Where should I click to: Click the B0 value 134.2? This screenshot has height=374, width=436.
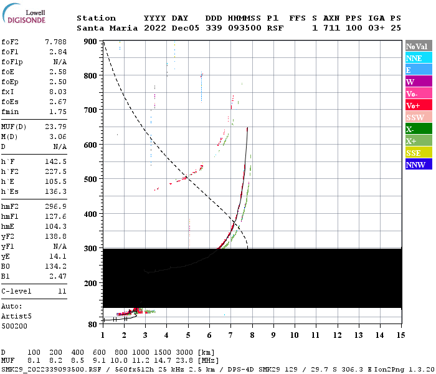[x=55, y=267]
